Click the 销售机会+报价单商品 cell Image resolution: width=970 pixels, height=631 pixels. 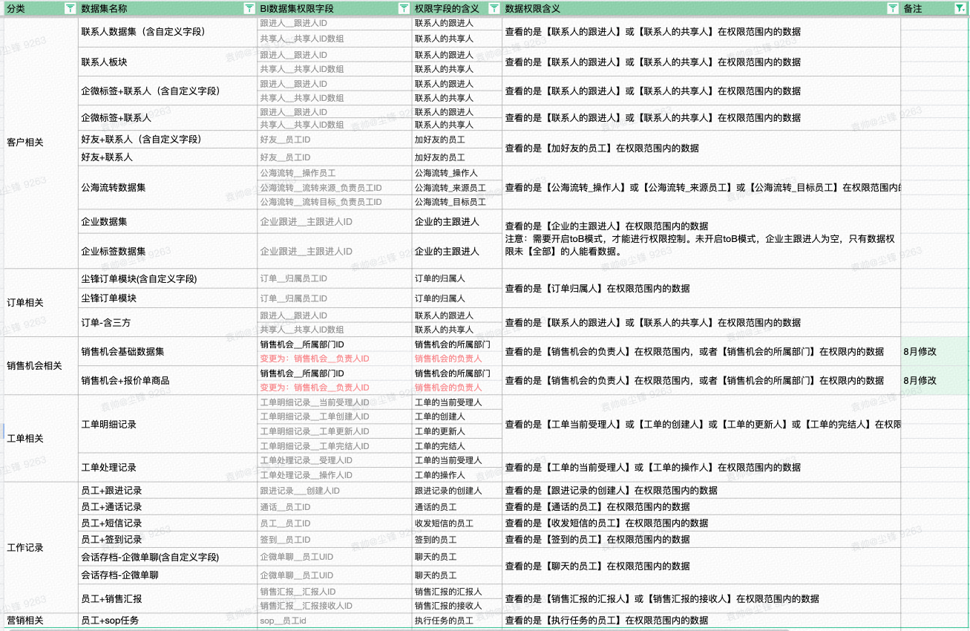coord(168,381)
